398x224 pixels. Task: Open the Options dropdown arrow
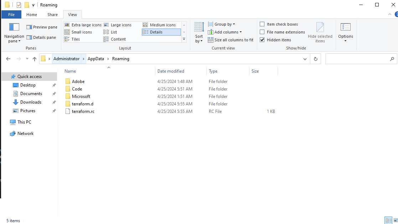click(x=346, y=41)
